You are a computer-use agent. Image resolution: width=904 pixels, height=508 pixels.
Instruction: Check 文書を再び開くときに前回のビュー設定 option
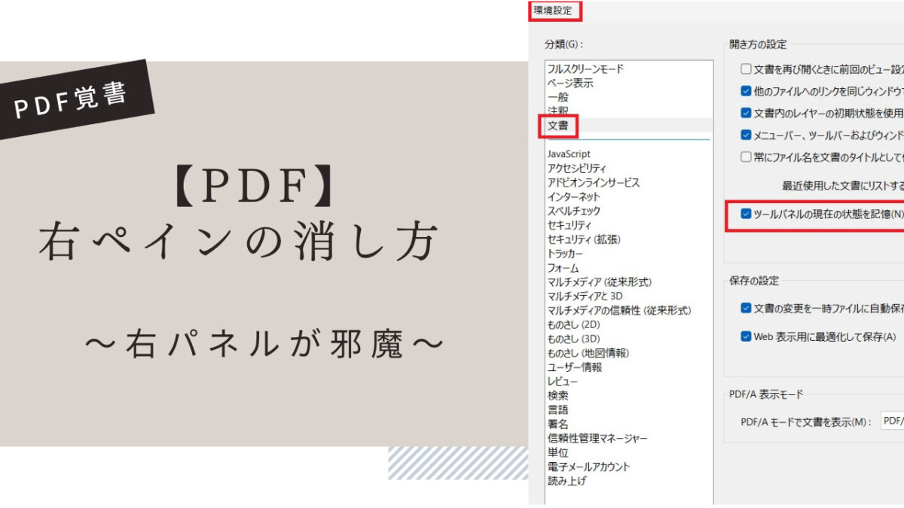[x=746, y=69]
